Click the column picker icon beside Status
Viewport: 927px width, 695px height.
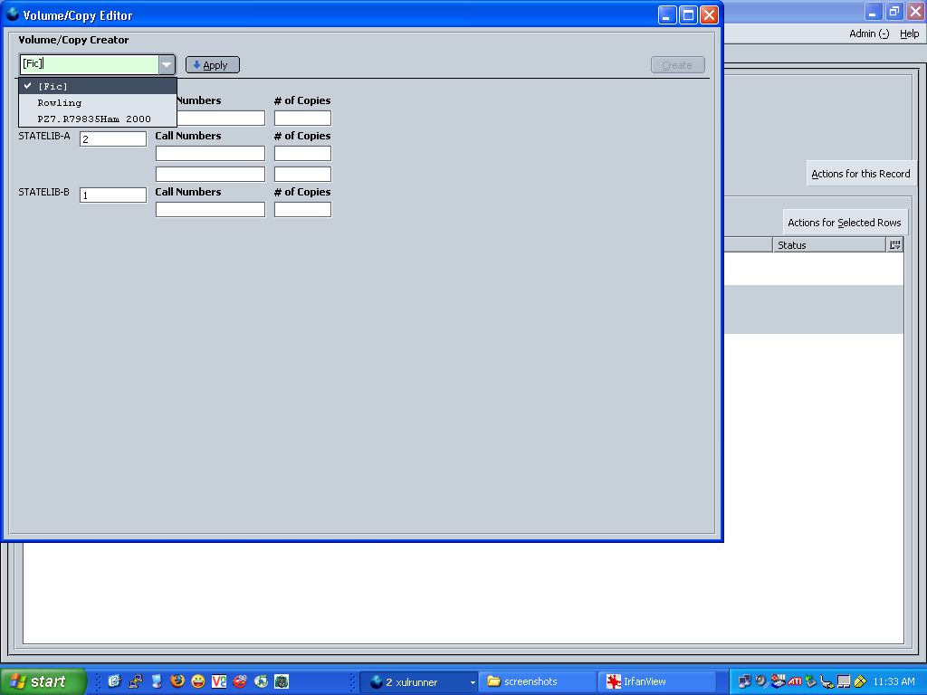(x=894, y=245)
